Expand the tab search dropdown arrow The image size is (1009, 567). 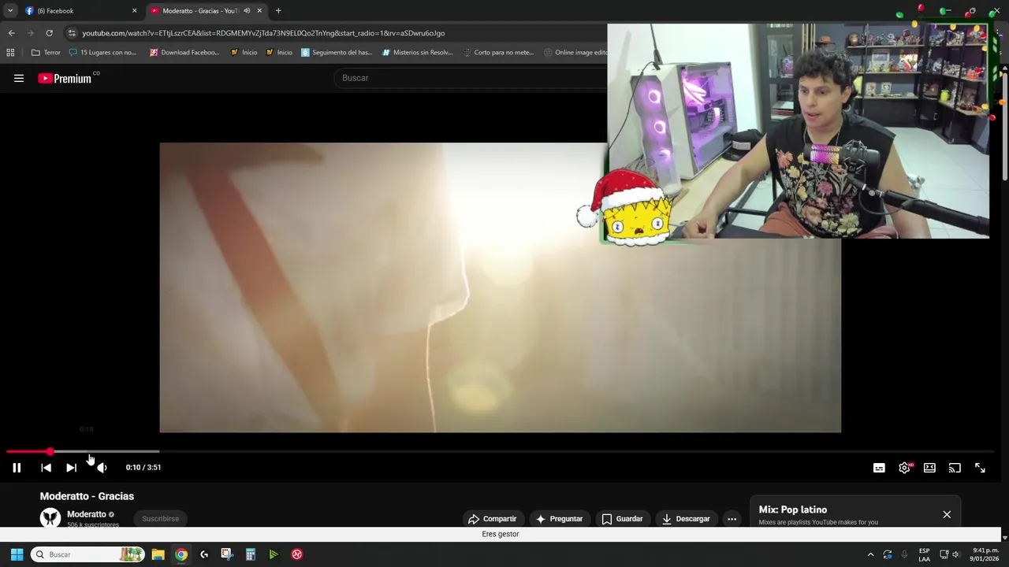coord(10,11)
